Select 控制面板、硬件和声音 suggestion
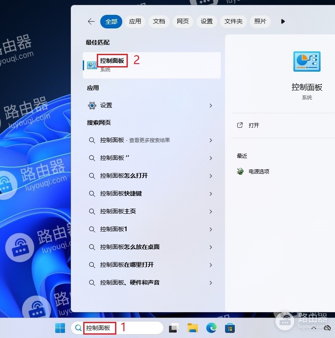 (x=152, y=282)
